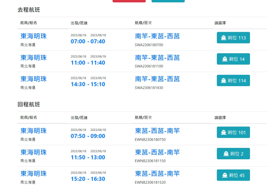Click the 15:20 - 16:30 return time
The height and width of the screenshot is (195, 267).
coord(88,179)
